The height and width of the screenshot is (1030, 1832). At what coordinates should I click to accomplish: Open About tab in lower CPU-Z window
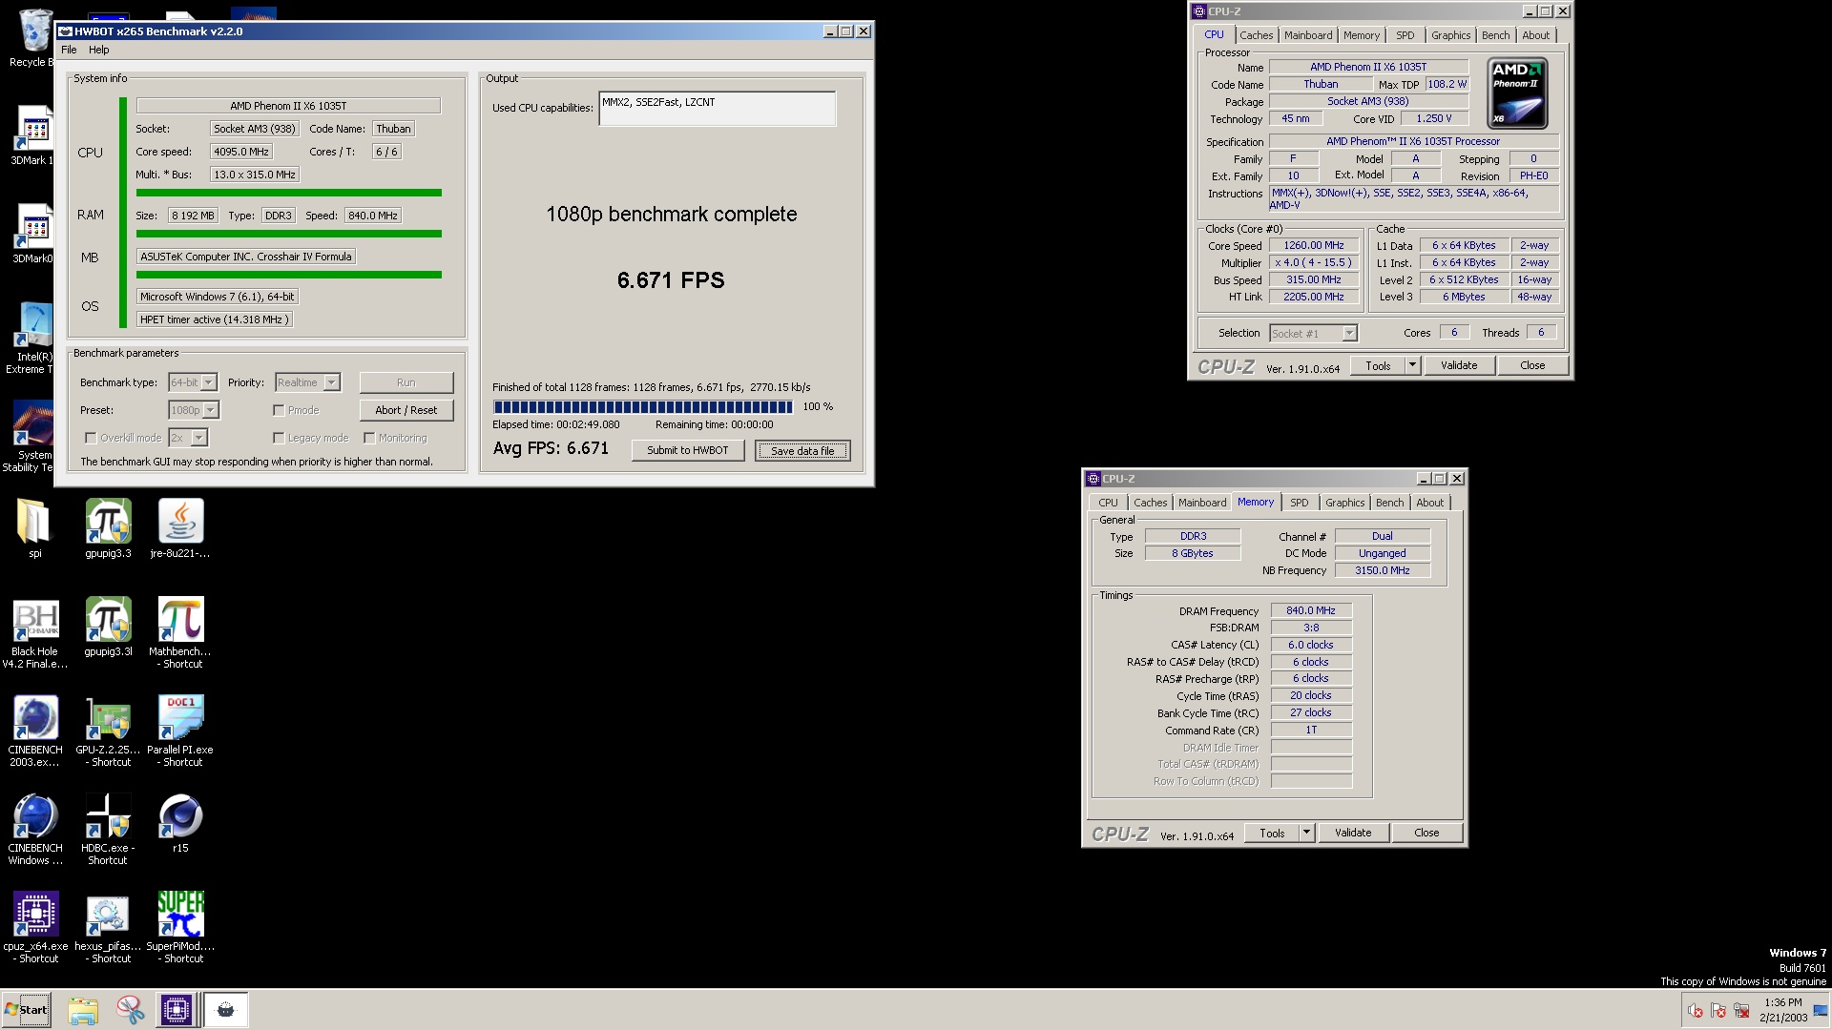tap(1429, 503)
